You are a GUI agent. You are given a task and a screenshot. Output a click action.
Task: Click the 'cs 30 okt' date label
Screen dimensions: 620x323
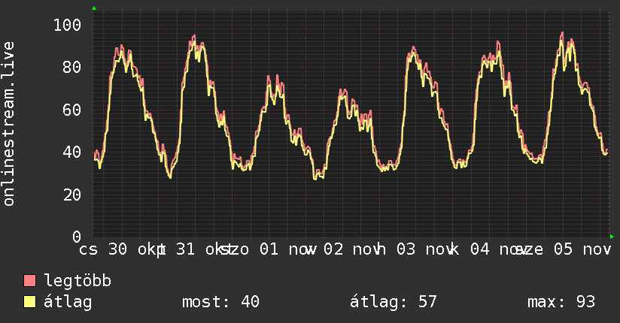120,249
